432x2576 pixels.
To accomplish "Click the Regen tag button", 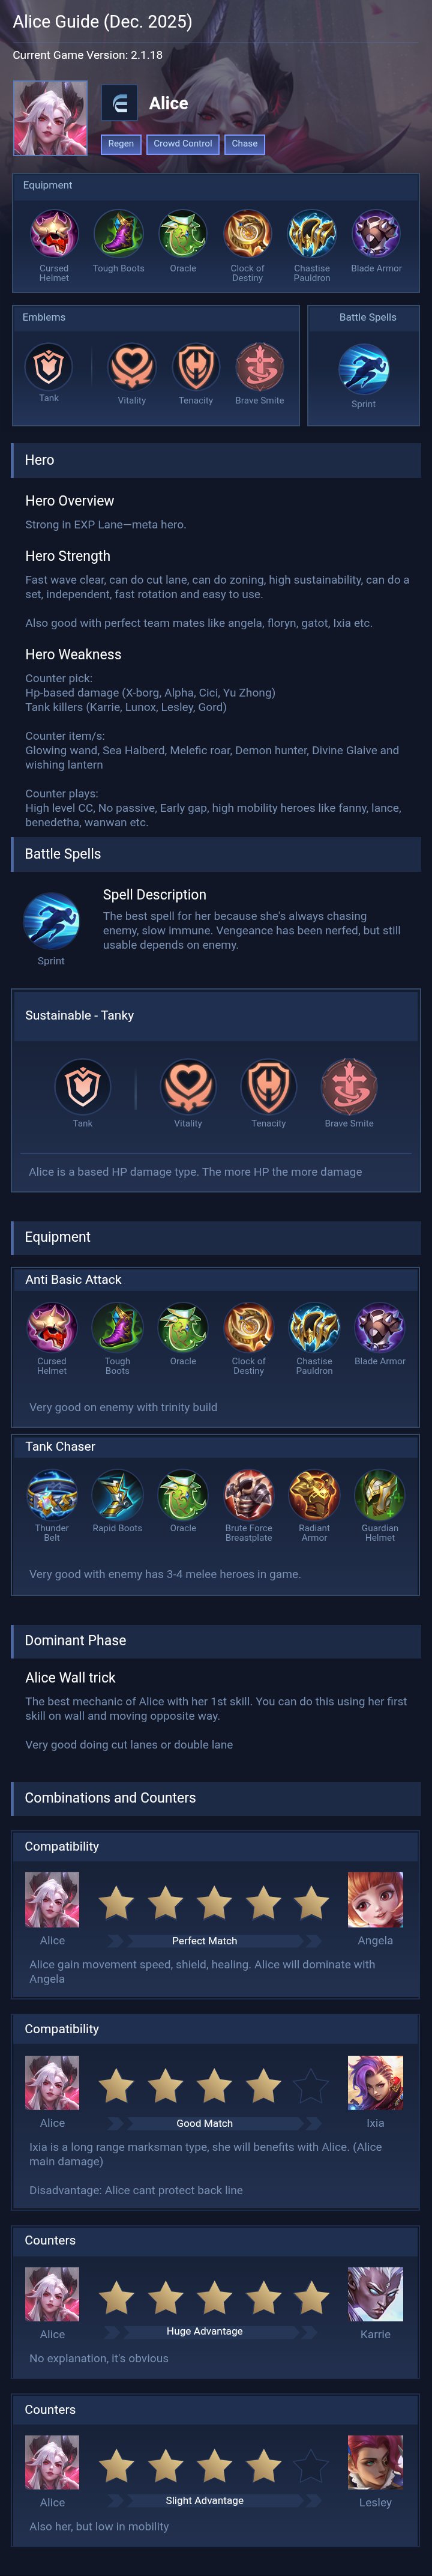I will pyautogui.click(x=121, y=144).
